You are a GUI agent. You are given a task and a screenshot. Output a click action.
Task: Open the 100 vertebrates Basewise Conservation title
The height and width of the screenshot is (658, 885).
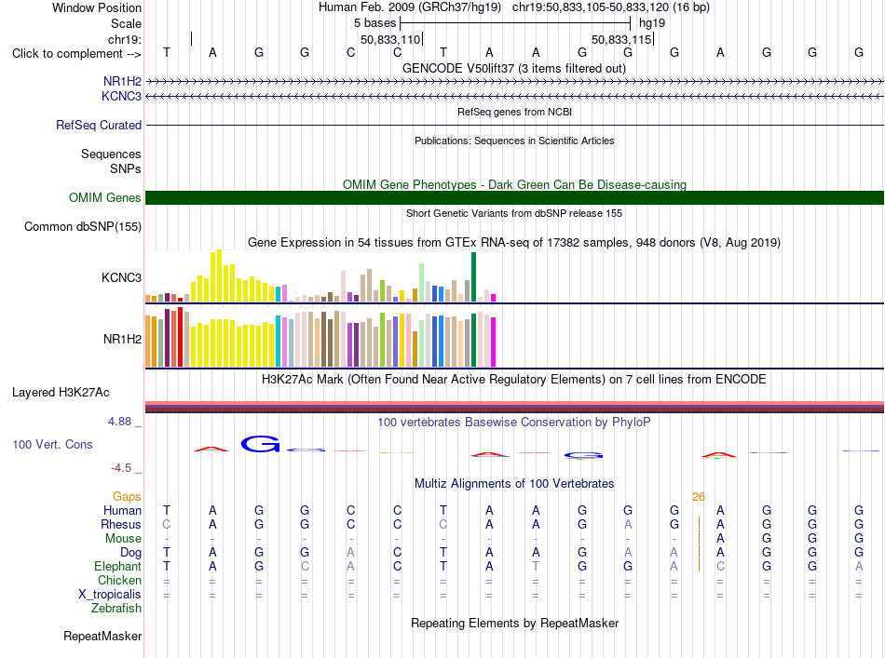(513, 423)
